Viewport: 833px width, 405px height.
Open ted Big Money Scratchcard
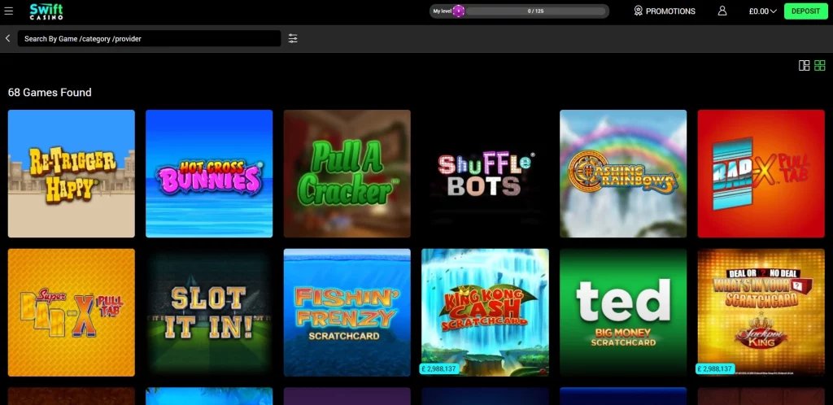(x=623, y=312)
